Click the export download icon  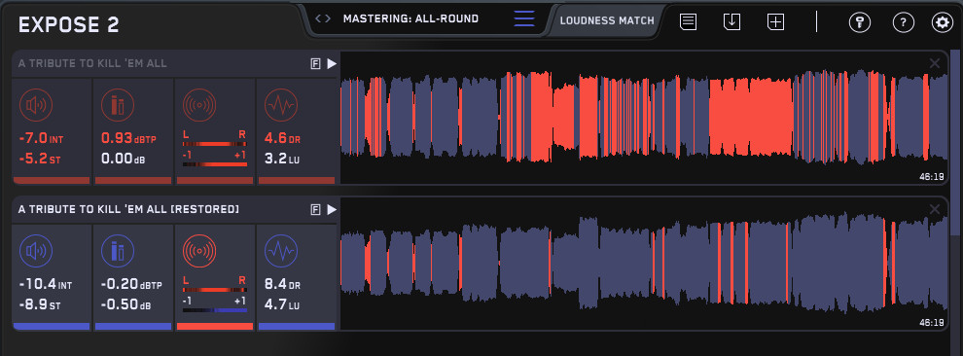(731, 21)
